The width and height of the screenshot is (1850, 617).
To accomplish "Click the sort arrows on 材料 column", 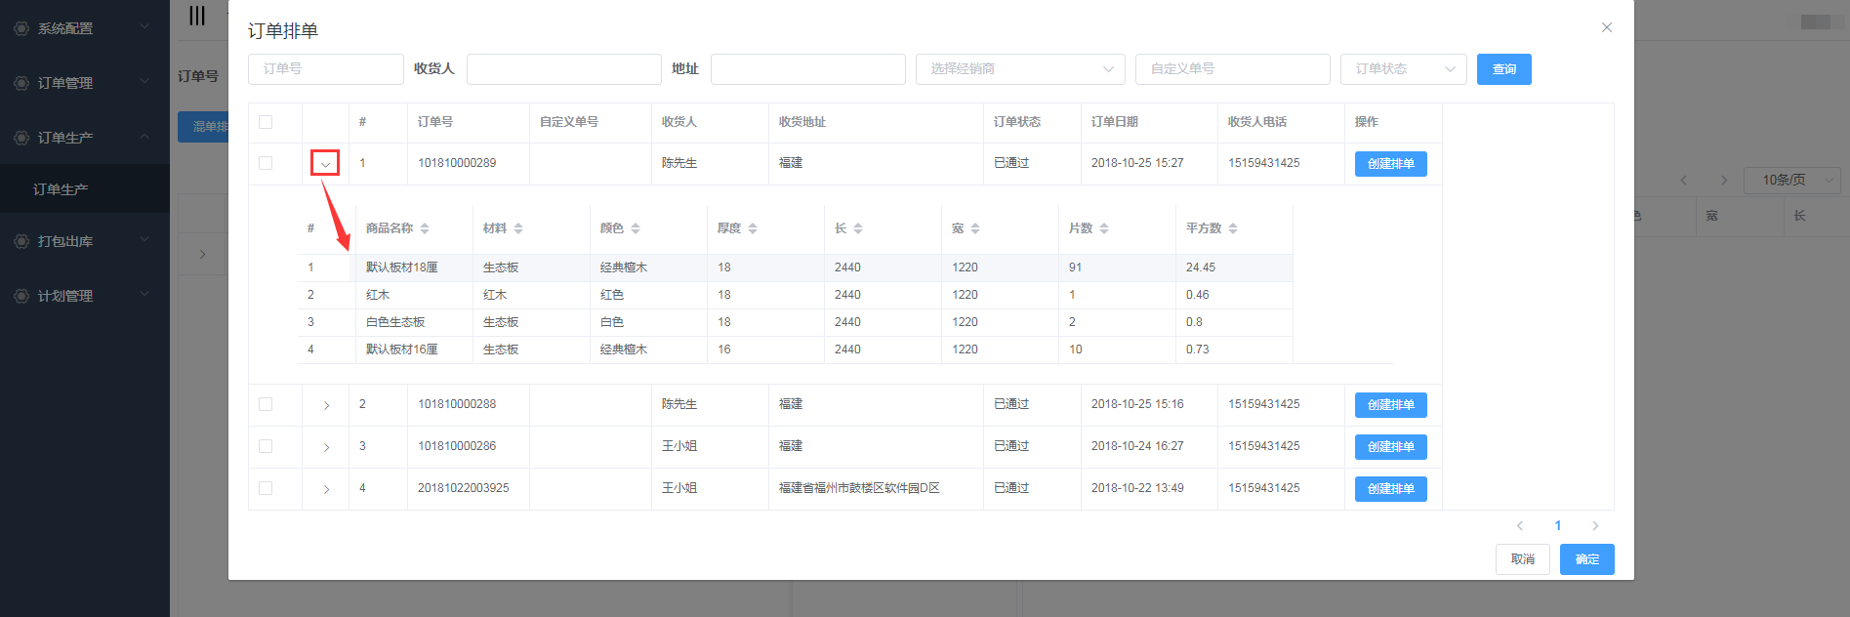I will [x=518, y=228].
